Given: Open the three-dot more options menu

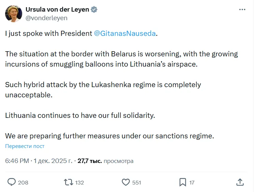Looking at the screenshot, I should [x=242, y=10].
